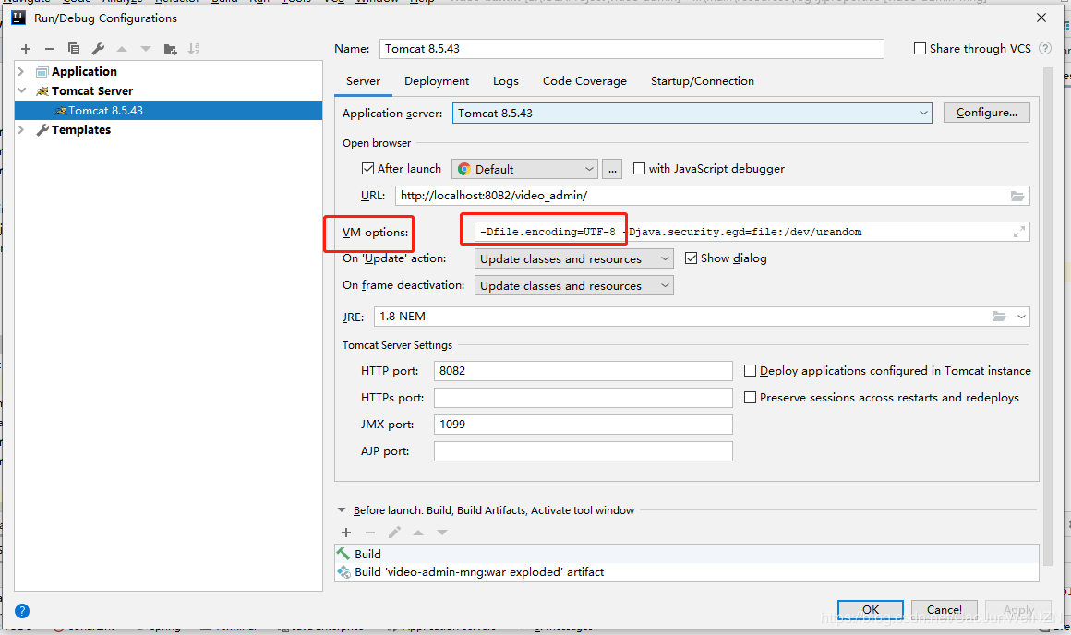1071x635 pixels.
Task: Select Application item in tree
Action: [84, 71]
